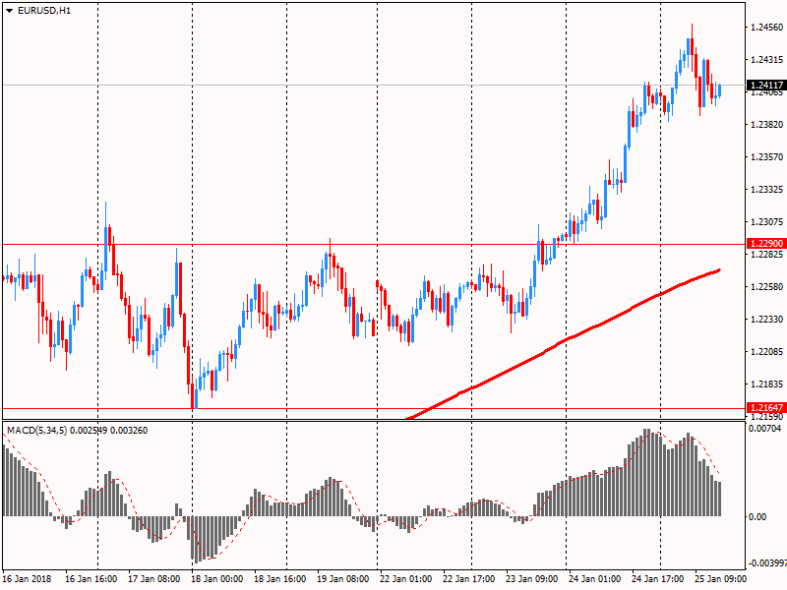
Task: Click the MACD scale value 0.00704
Action: (765, 429)
